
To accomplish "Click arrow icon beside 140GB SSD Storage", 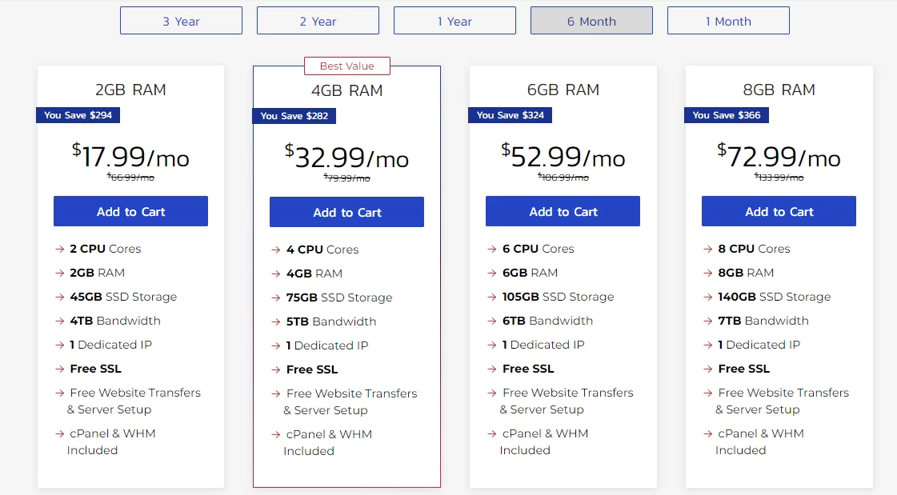I will (708, 297).
